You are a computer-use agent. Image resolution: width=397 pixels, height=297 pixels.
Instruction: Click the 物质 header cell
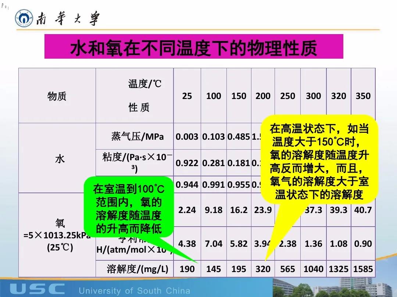(x=57, y=96)
